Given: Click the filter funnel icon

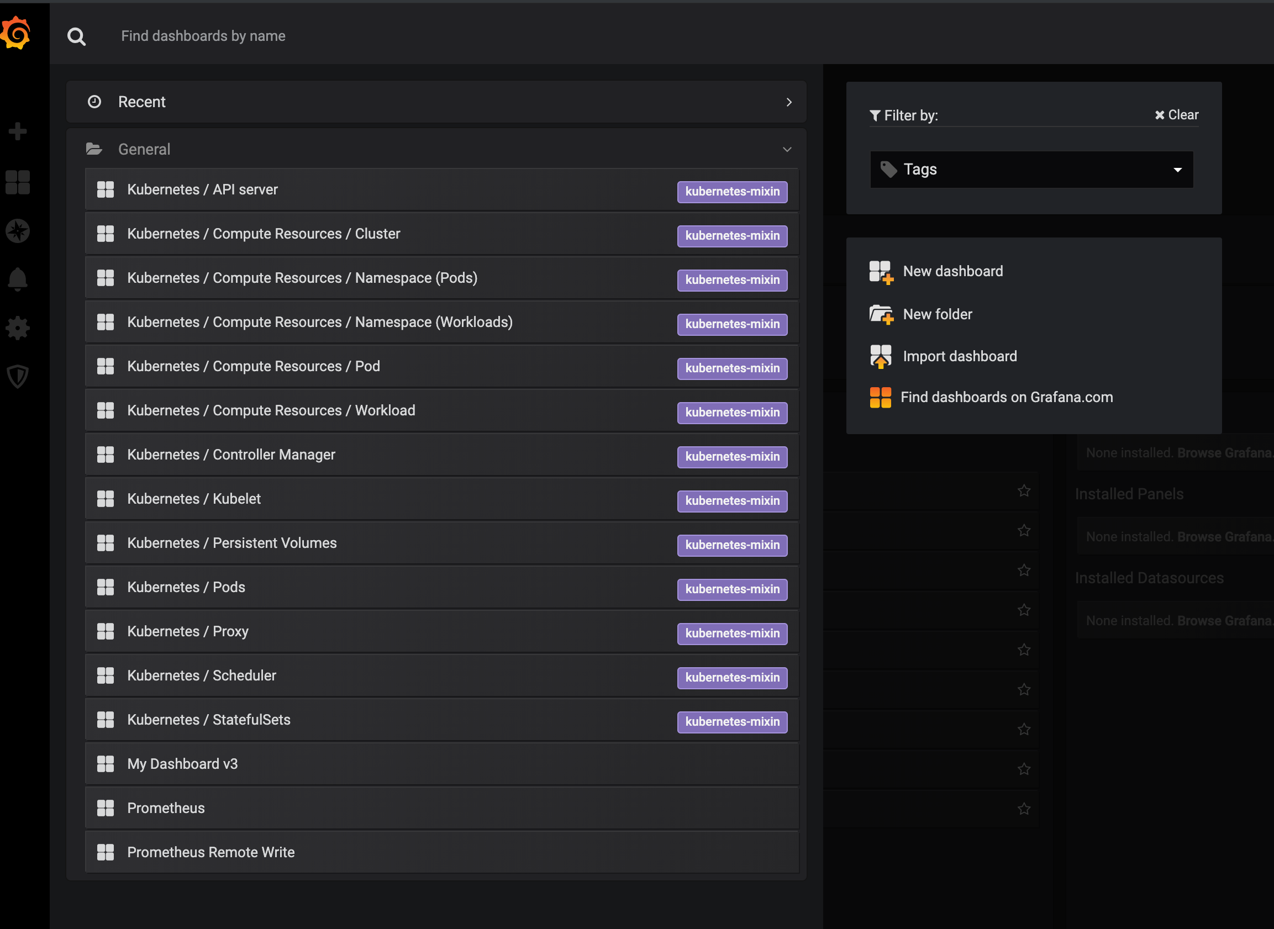Looking at the screenshot, I should (x=875, y=115).
